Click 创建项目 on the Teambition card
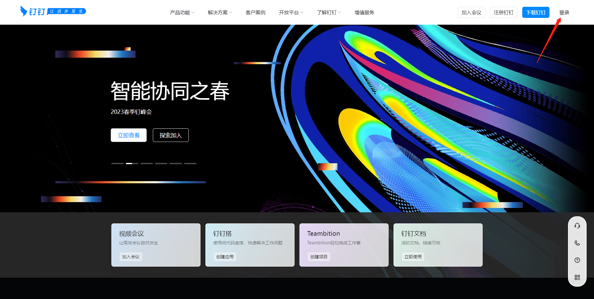This screenshot has width=594, height=299. click(x=319, y=257)
